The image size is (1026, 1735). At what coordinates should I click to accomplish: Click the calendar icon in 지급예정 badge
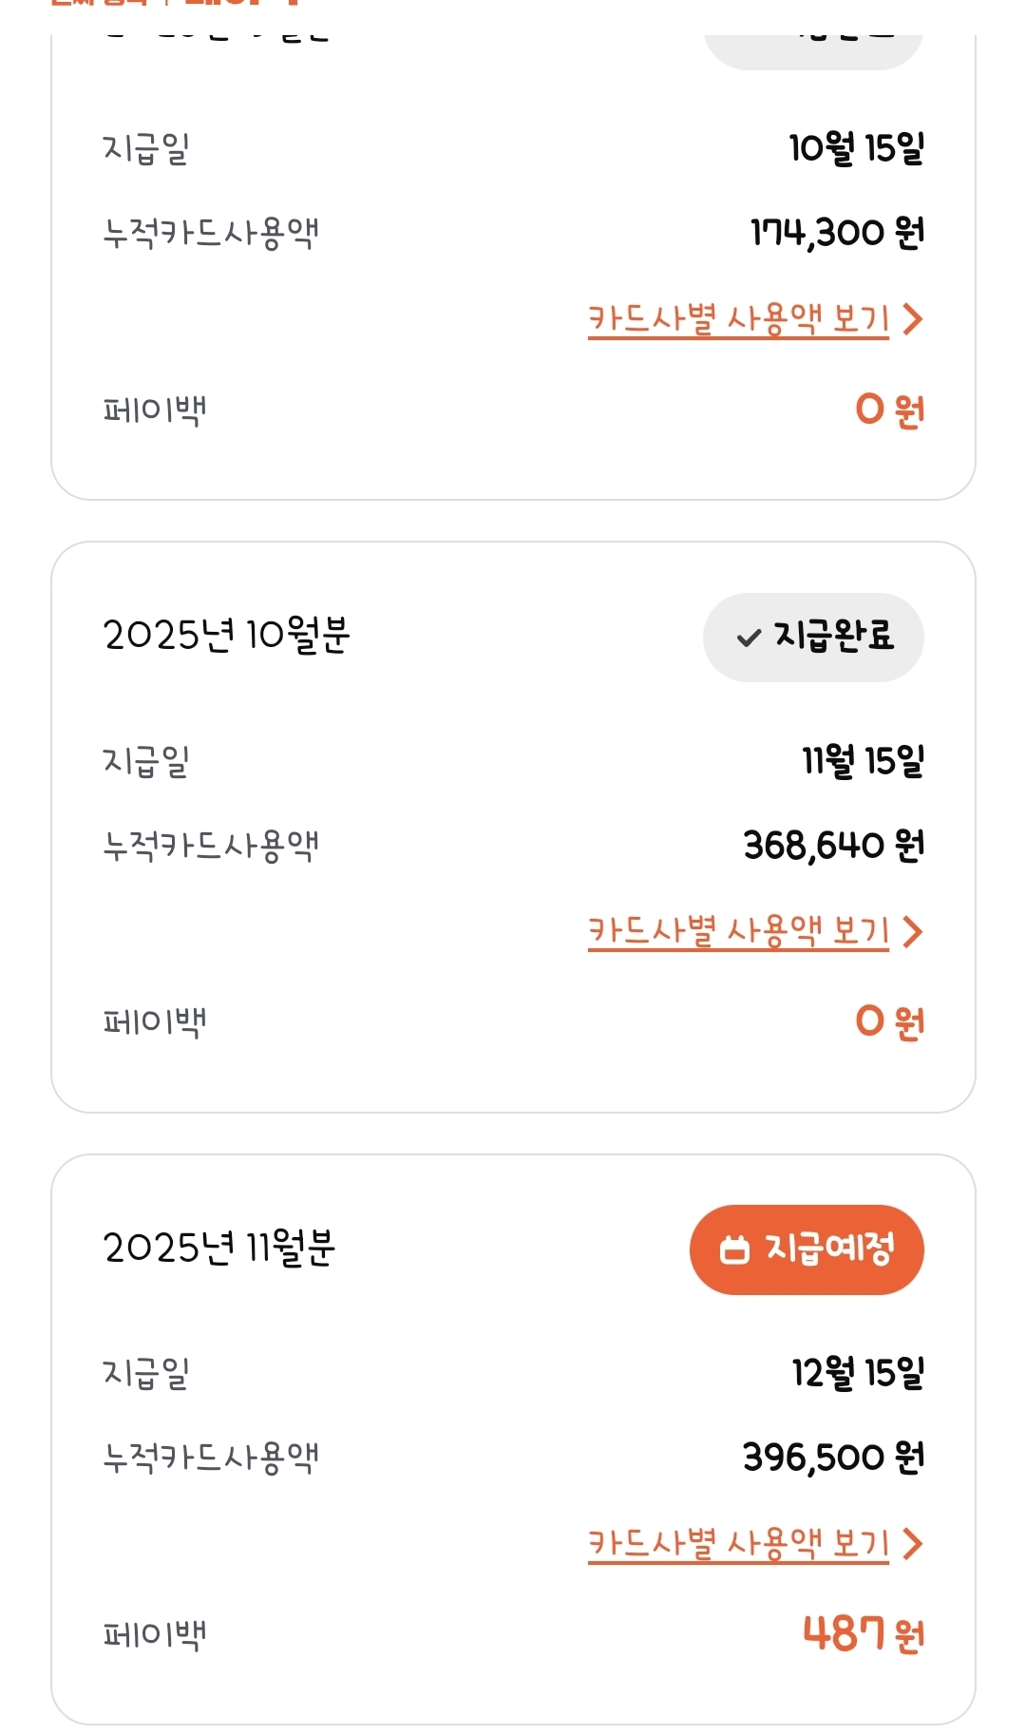click(x=734, y=1249)
